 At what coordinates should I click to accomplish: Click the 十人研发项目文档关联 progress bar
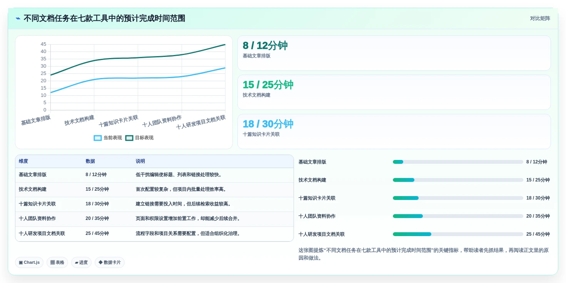tap(458, 234)
